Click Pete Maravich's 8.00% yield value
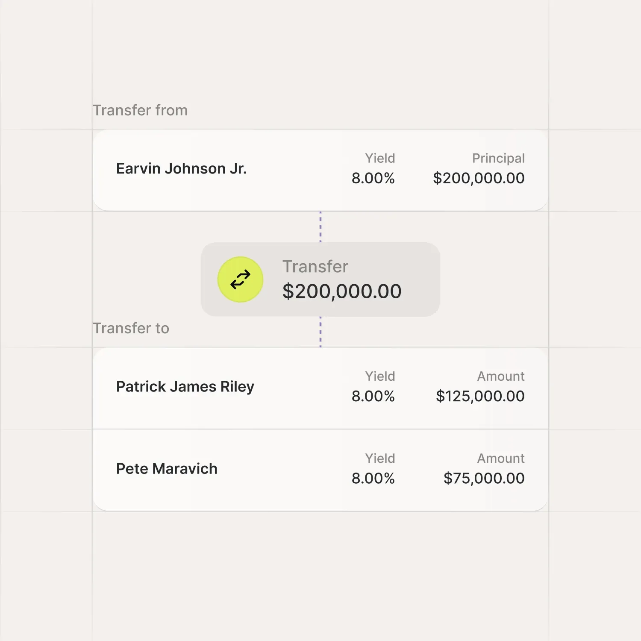Screen dimensions: 641x641 (373, 478)
